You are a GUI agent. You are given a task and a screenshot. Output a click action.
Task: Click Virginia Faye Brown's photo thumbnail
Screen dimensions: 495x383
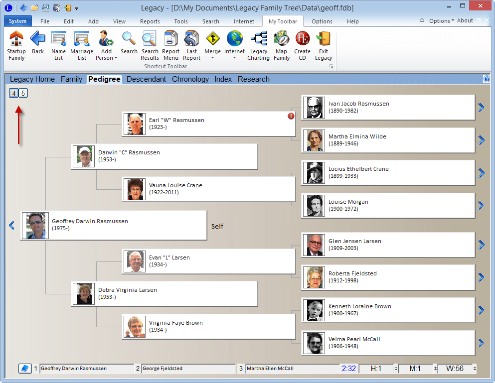pos(135,327)
